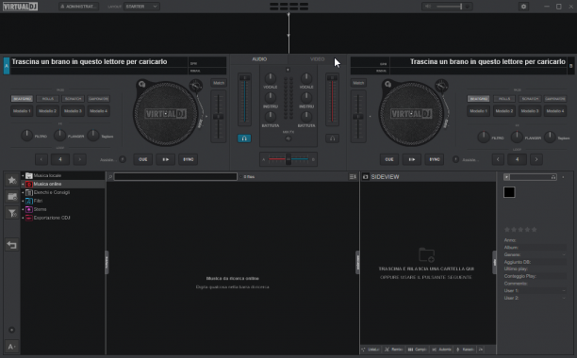The width and height of the screenshot is (577, 358).
Task: Click the first rating star in info panel
Action: (507, 229)
